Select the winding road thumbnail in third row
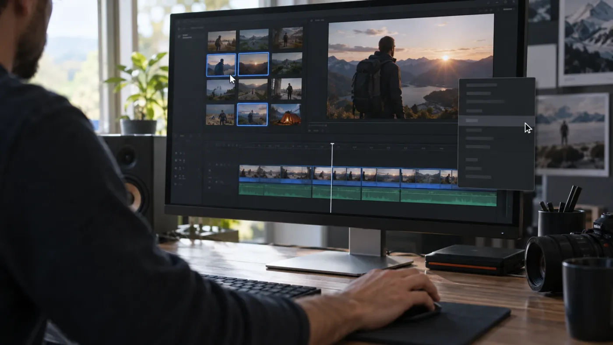This screenshot has height=345, width=613. [253, 89]
